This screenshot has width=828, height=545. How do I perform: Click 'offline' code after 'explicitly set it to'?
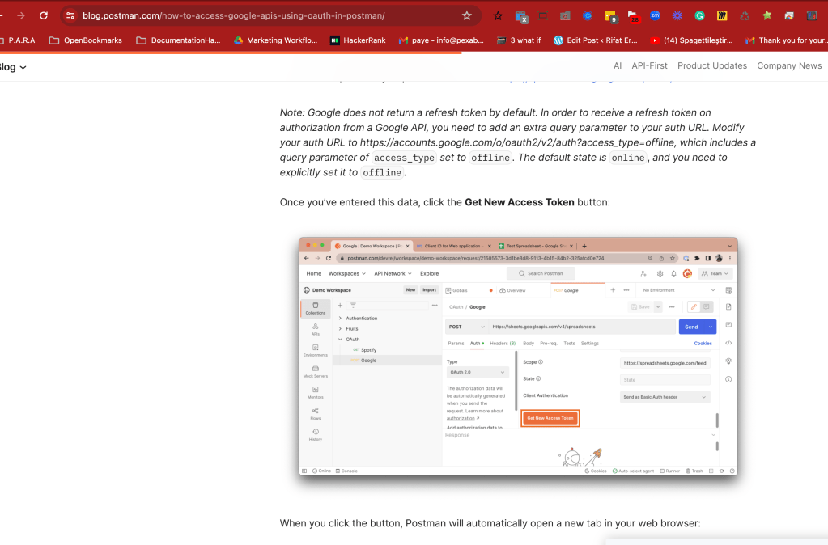(382, 172)
